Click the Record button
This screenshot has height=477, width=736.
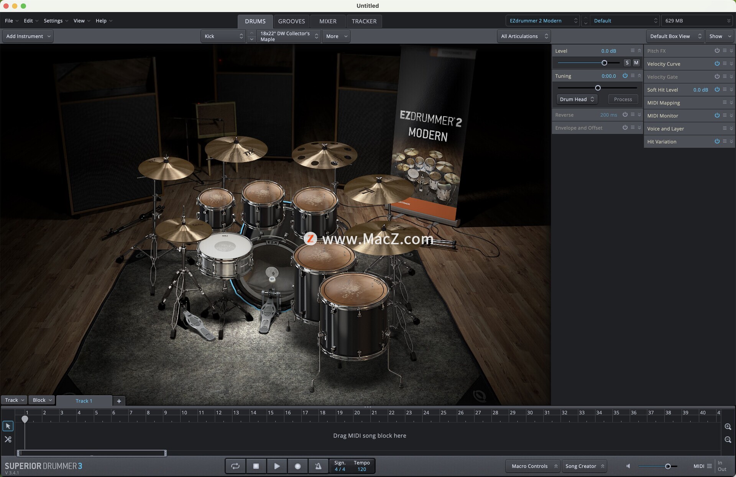tap(297, 466)
